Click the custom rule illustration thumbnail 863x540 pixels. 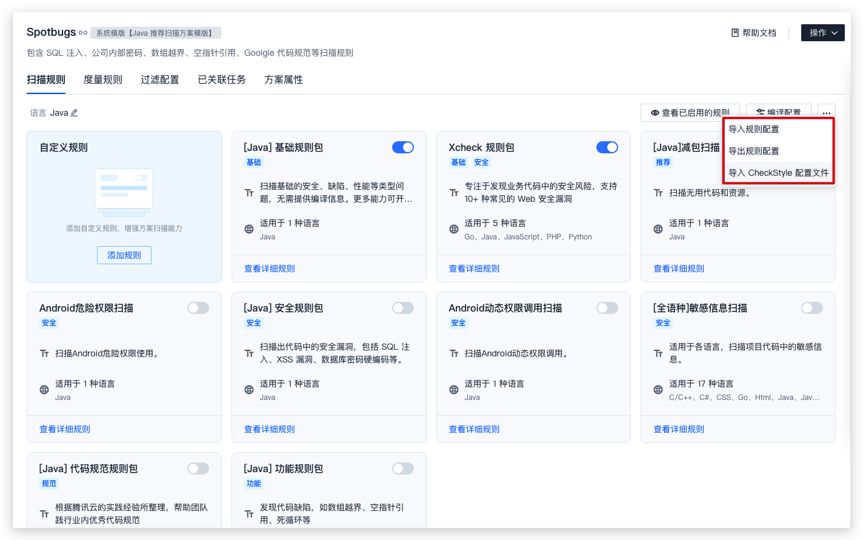[124, 193]
